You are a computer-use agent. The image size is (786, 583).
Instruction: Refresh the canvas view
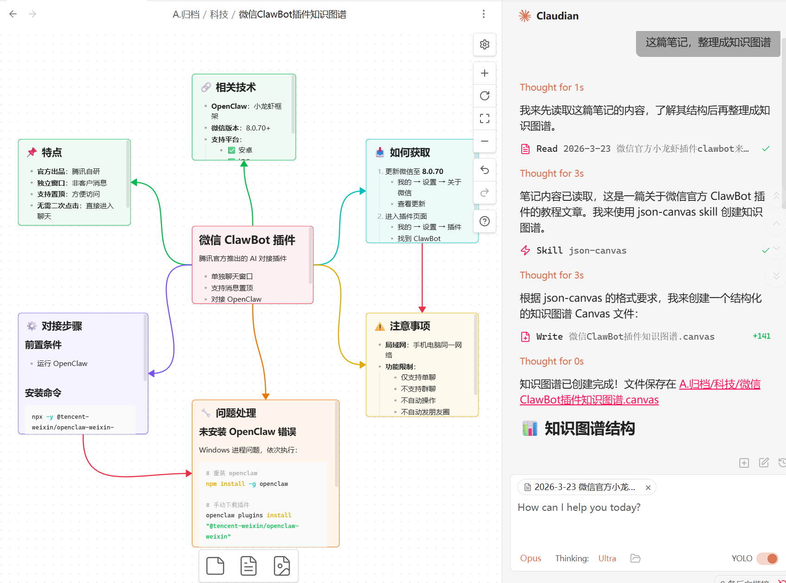(484, 96)
